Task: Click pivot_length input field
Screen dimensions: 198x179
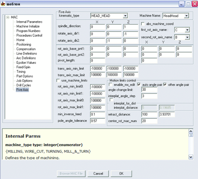Action: coord(98,61)
